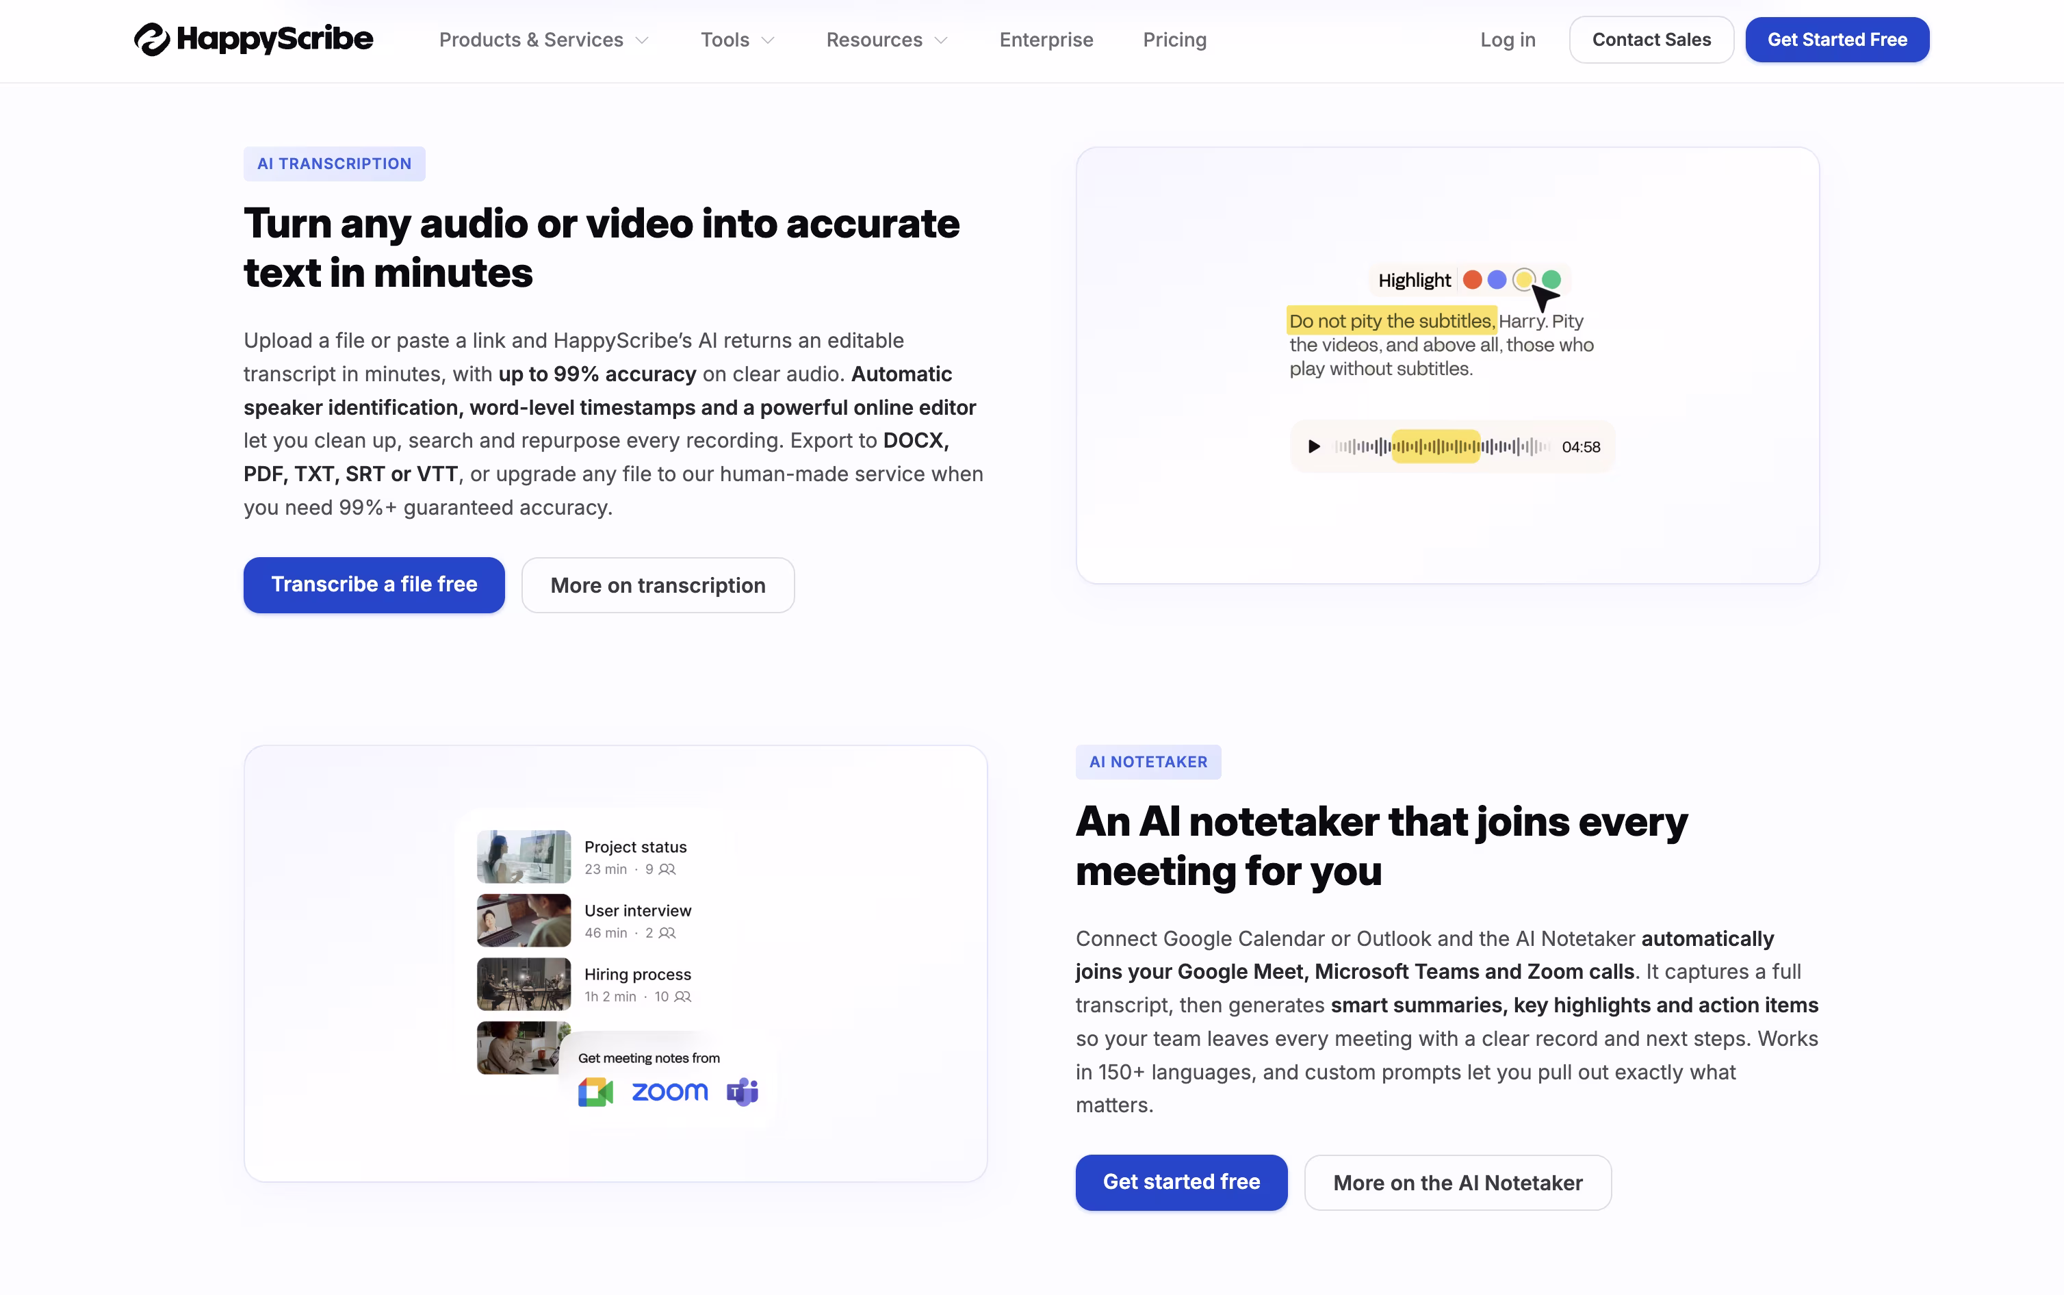2064x1295 pixels.
Task: Expand the Tools dropdown
Action: (738, 40)
